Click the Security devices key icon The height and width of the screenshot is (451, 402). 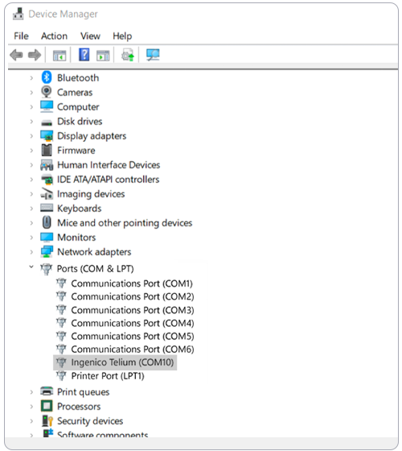pyautogui.click(x=47, y=420)
